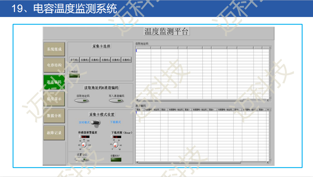Screen dimensions: 313x177
Task: Click first cell of 通道编码 table
Action: [x=140, y=113]
